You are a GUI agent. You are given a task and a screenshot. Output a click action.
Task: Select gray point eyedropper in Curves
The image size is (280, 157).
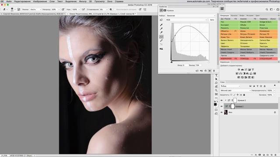[161, 29]
